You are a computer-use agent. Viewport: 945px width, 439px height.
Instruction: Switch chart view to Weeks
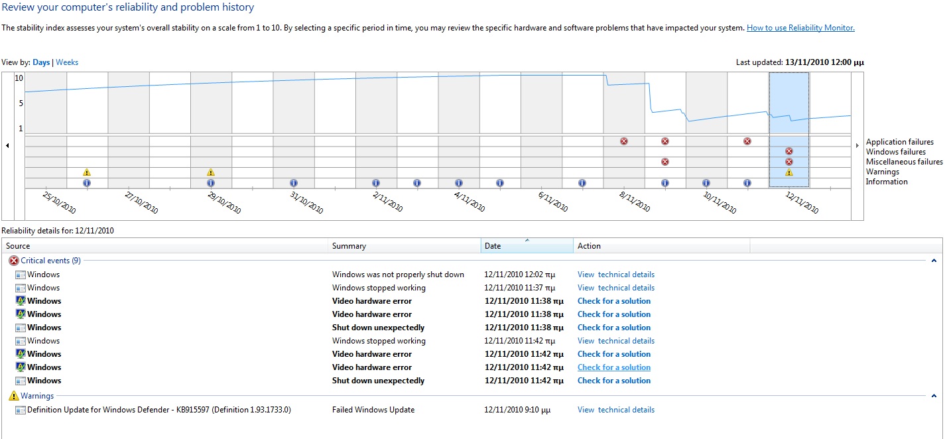pos(67,62)
